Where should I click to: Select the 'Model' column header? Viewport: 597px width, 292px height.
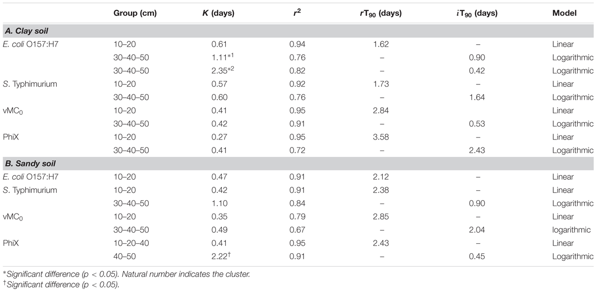coord(564,14)
